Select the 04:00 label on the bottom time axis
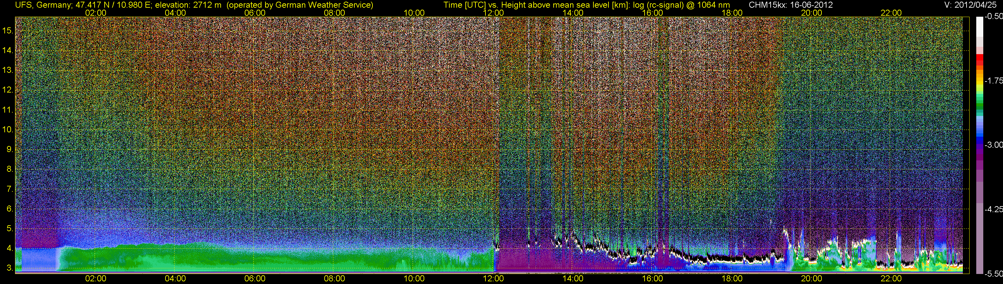Screen dimensions: 1003x284 tap(175, 279)
